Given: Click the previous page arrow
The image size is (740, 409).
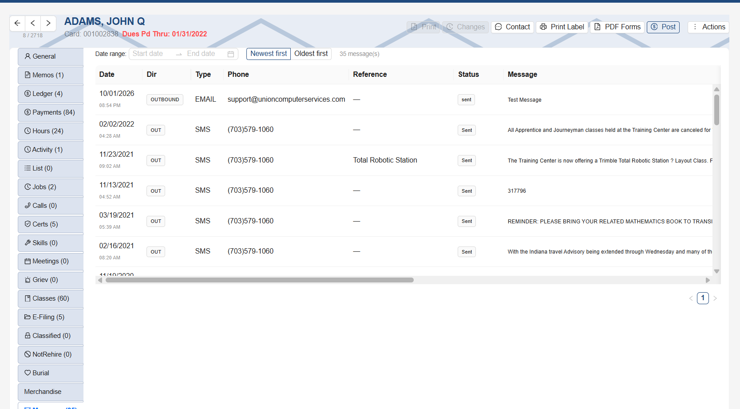Looking at the screenshot, I should coord(691,298).
